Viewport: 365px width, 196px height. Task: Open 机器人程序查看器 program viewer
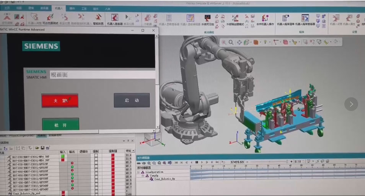click(x=305, y=20)
